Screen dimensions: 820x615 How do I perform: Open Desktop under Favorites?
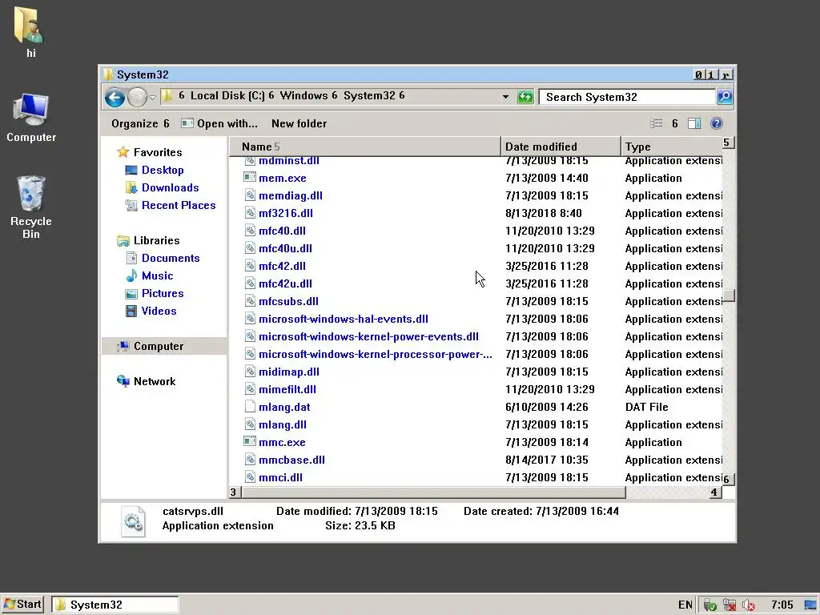[155, 170]
